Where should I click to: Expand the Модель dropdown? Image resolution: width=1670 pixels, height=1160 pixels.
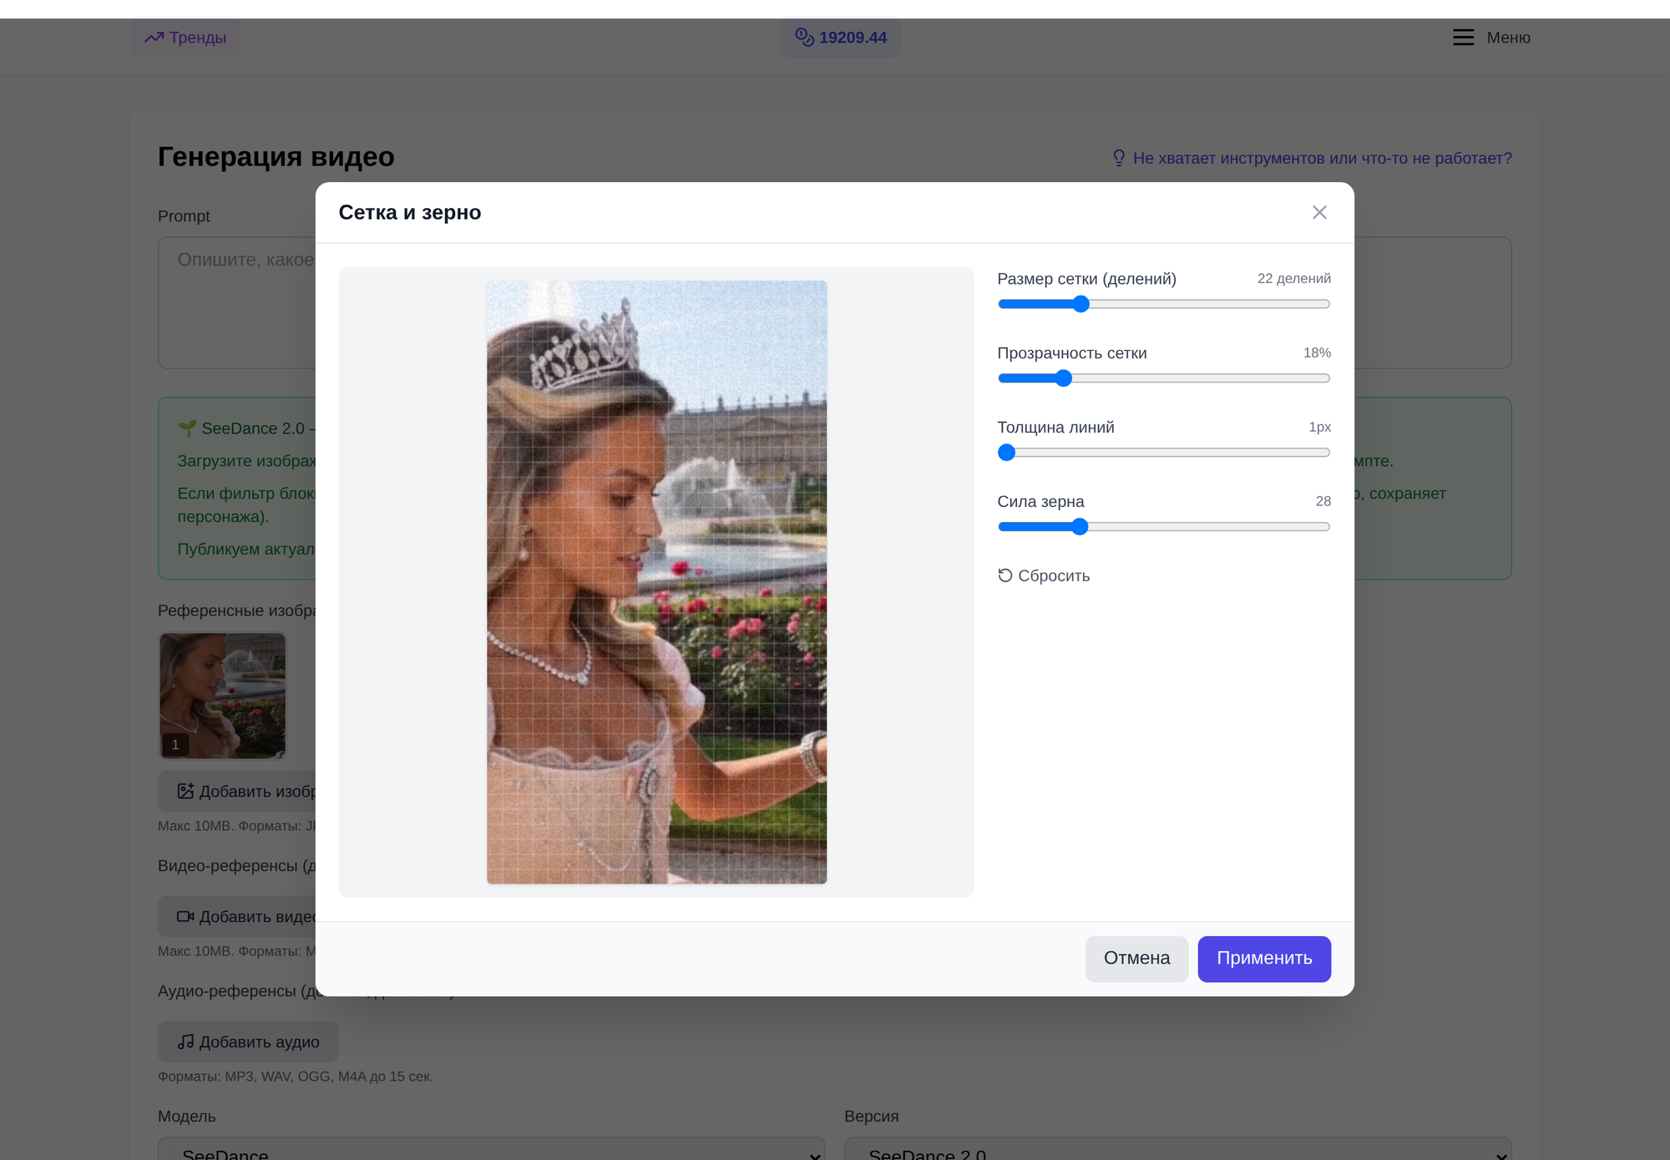[x=492, y=1149]
